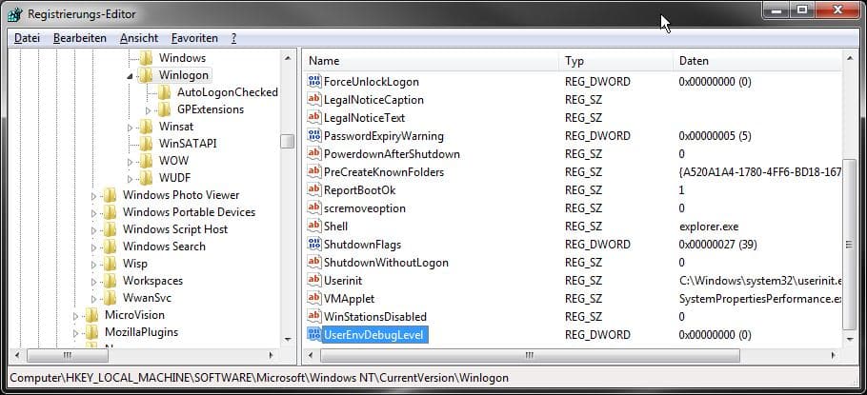Viewport: 867px width, 395px height.
Task: Click the Registrierungs-Editor title bar app icon
Action: click(x=15, y=14)
